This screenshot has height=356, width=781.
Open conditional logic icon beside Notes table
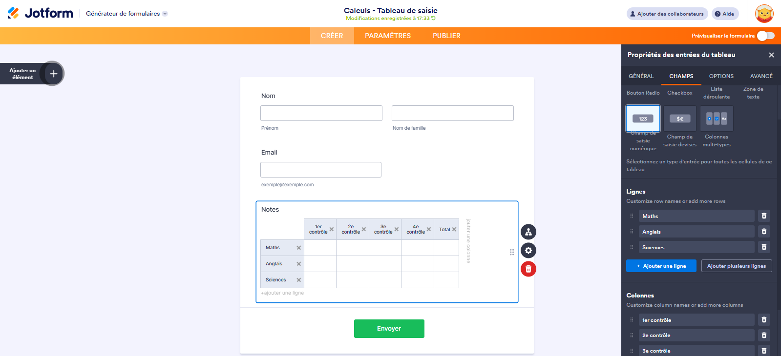pos(528,232)
